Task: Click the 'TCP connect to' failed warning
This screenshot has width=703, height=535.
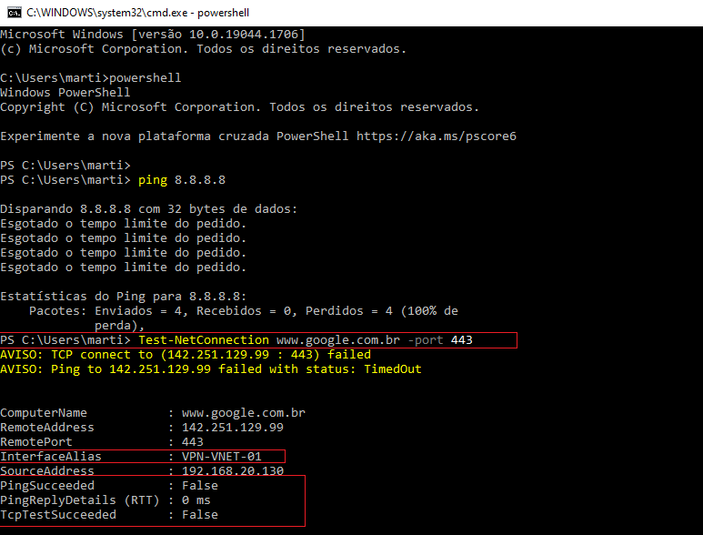Action: [x=186, y=355]
